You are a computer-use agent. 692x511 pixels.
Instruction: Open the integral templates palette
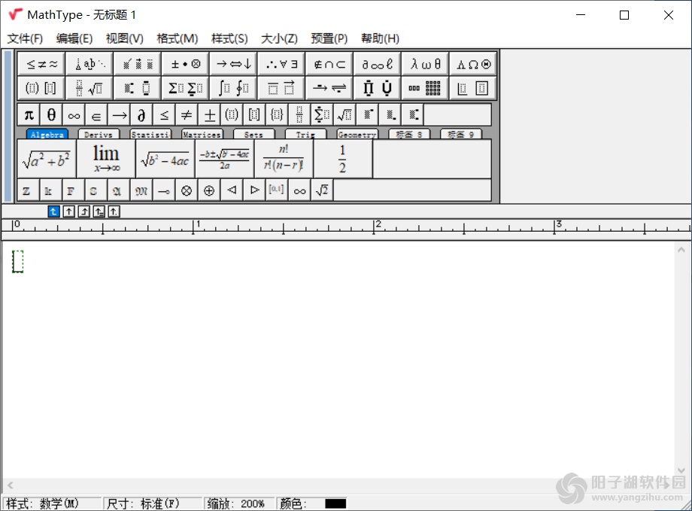(233, 88)
